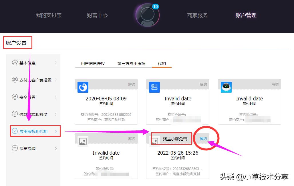Click 解约 on the 淘宝小额免密 card
This screenshot has width=294, height=186.
point(203,138)
